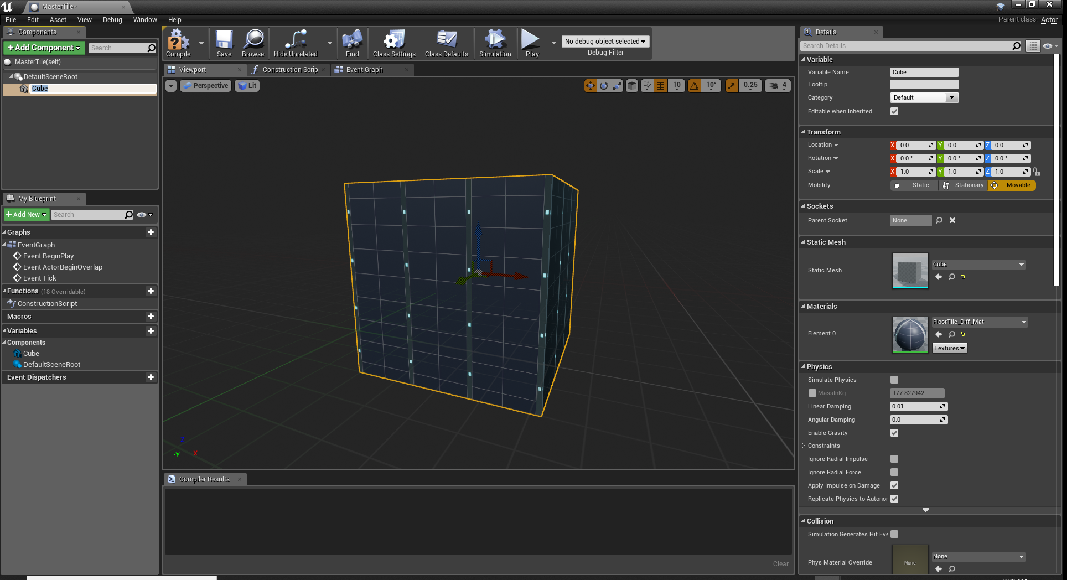
Task: Click the Compile toolbar icon
Action: pyautogui.click(x=178, y=43)
